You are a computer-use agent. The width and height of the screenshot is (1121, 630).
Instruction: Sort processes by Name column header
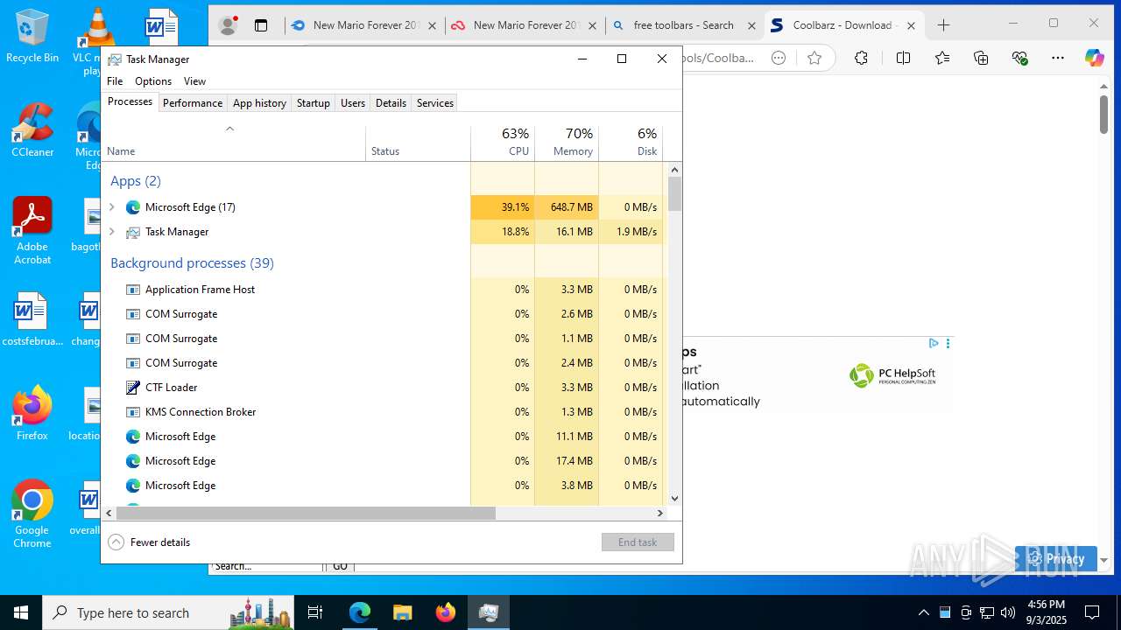(x=234, y=143)
